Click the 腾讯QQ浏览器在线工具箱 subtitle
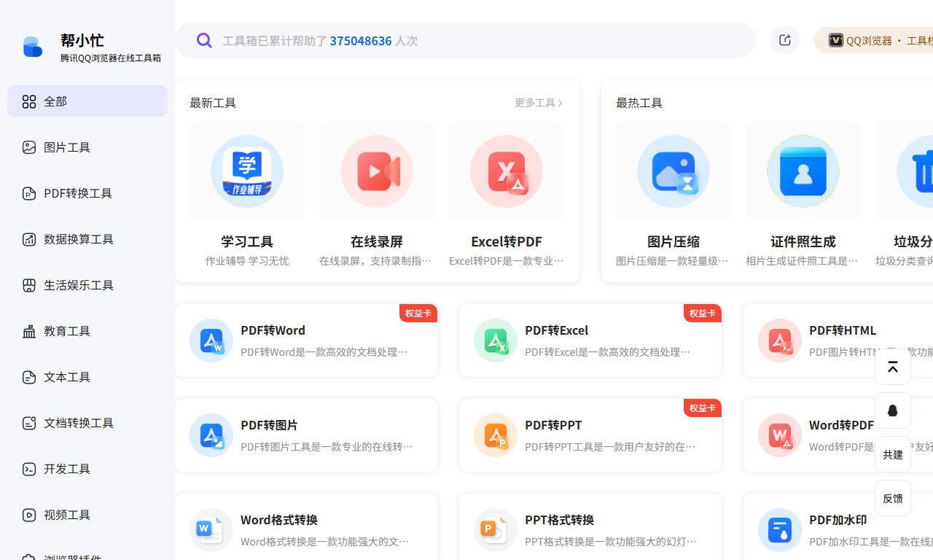This screenshot has width=933, height=560. point(111,58)
